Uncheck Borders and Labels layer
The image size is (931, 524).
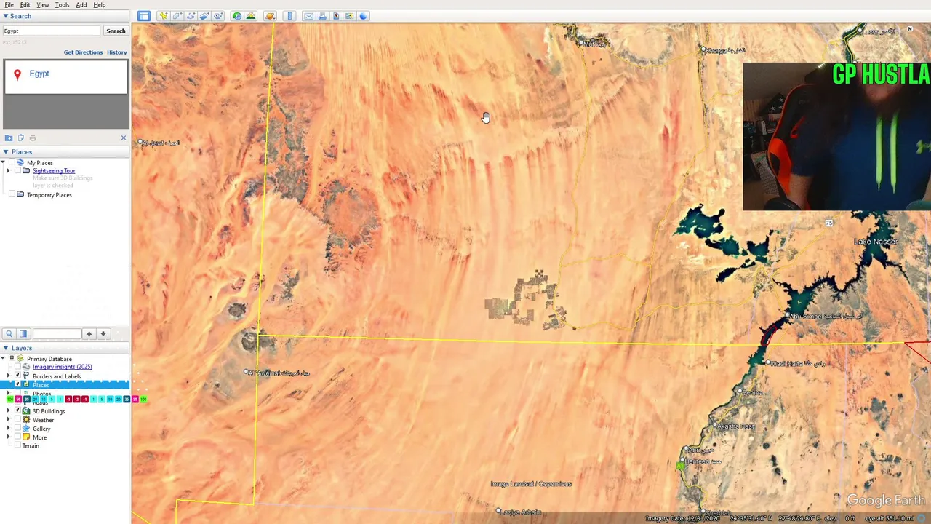pyautogui.click(x=17, y=376)
